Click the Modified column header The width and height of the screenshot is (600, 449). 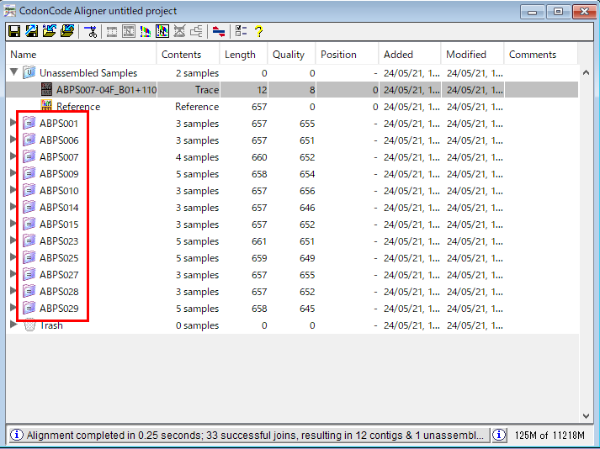tap(466, 55)
